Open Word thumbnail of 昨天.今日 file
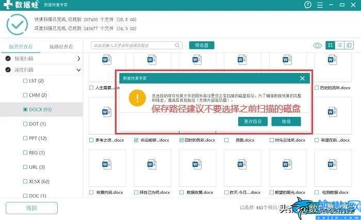361x220 pixels. point(242,164)
